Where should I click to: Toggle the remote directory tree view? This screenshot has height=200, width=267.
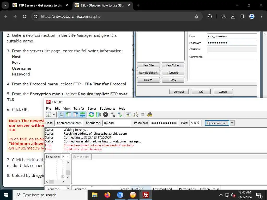click(x=75, y=115)
